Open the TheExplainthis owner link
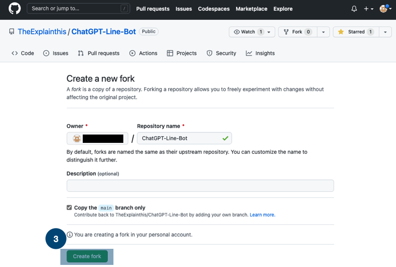This screenshot has width=396, height=267. pyautogui.click(x=42, y=32)
